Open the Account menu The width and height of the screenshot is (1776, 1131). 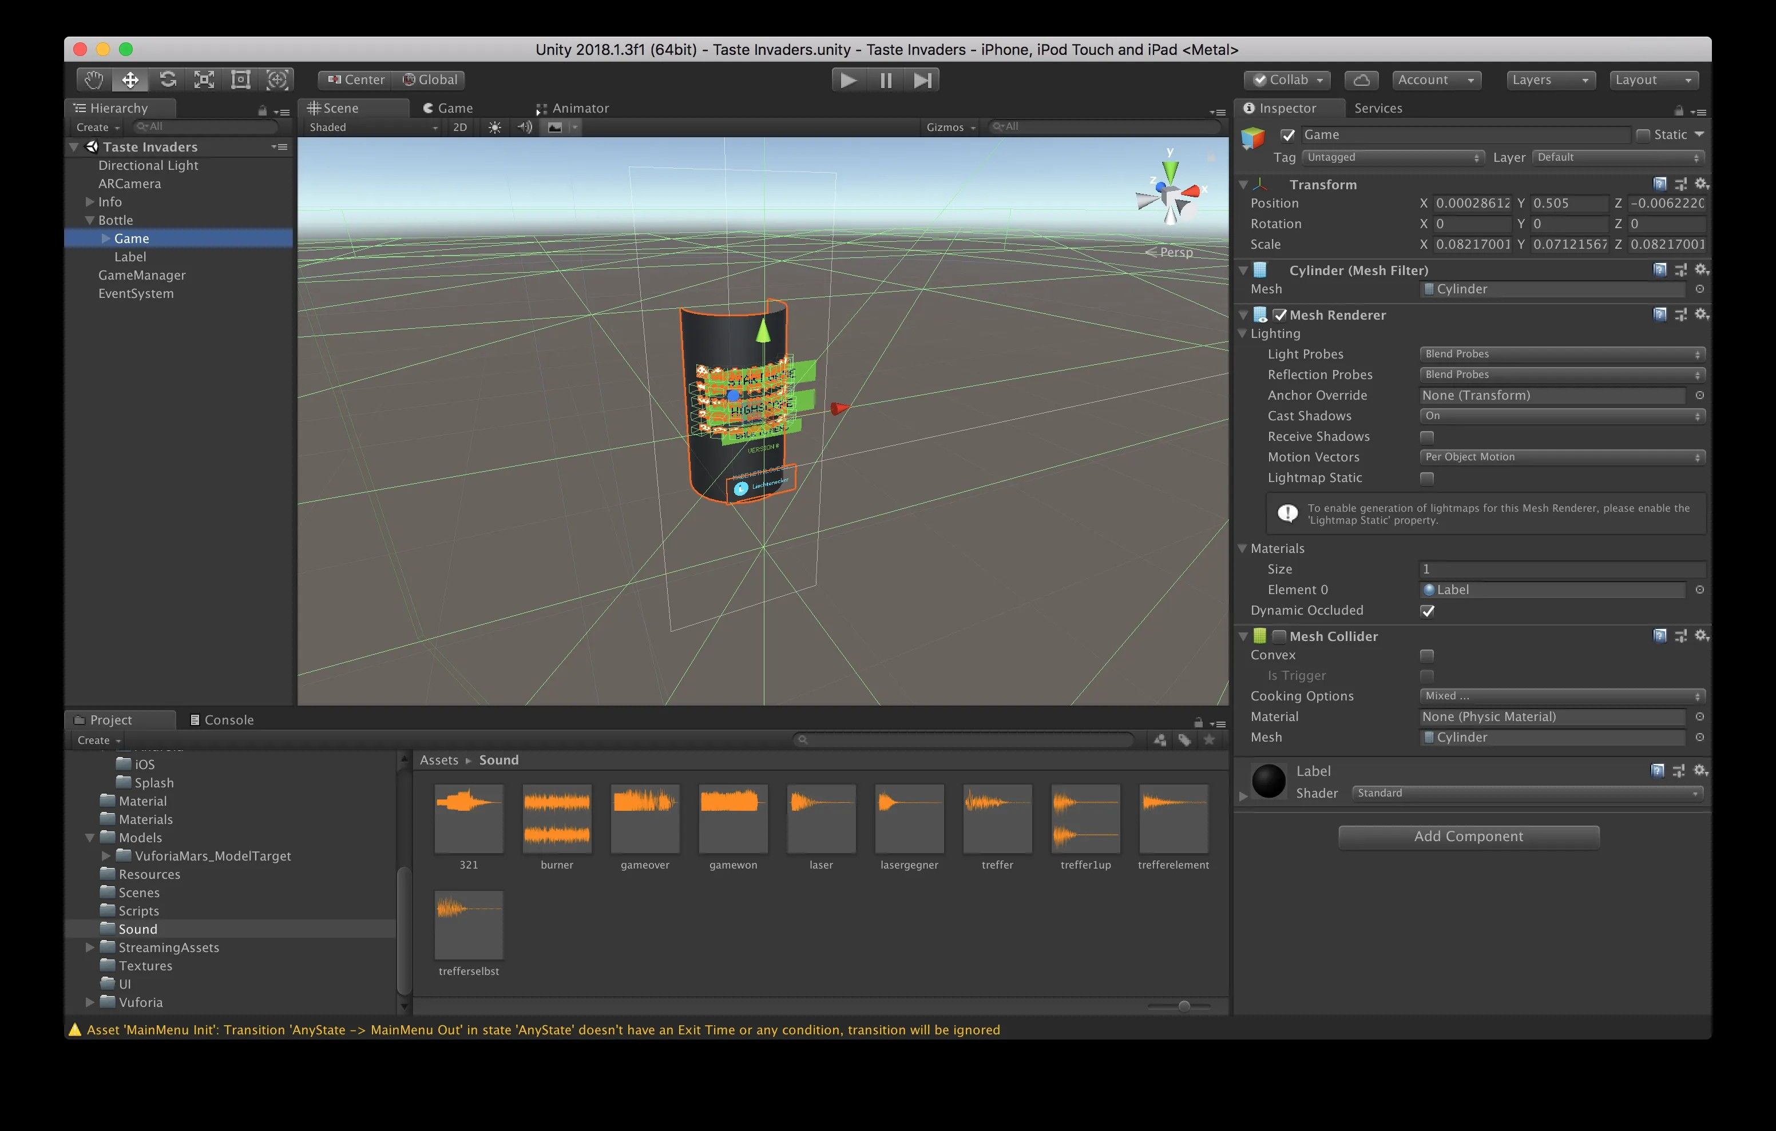(1435, 79)
